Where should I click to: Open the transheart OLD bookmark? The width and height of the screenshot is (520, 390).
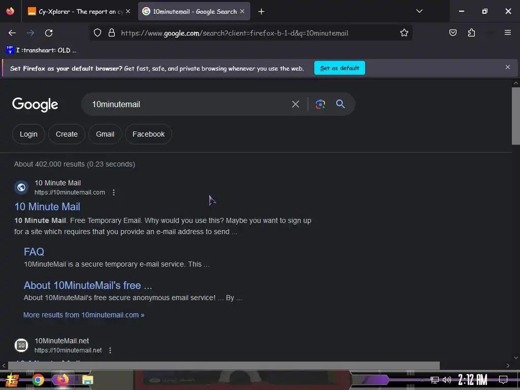click(41, 50)
